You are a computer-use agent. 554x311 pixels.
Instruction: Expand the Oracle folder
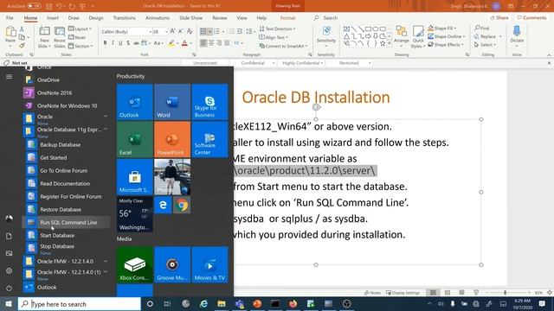[67, 118]
